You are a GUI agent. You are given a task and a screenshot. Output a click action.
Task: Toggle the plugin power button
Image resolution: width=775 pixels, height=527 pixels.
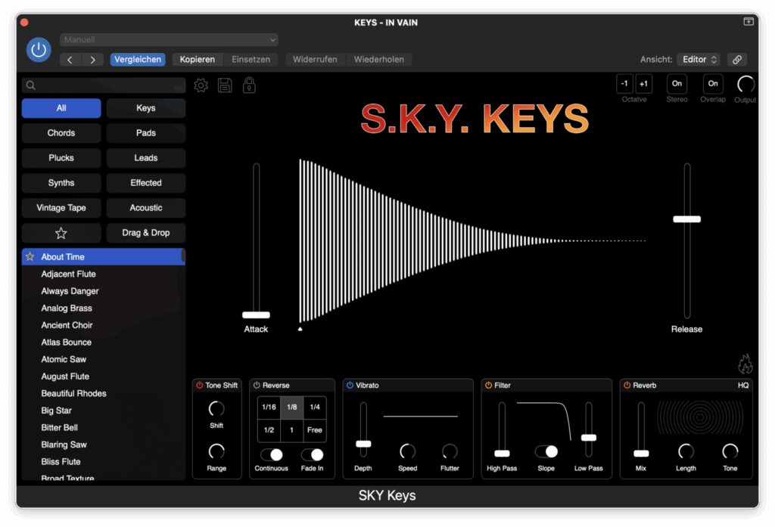point(39,50)
